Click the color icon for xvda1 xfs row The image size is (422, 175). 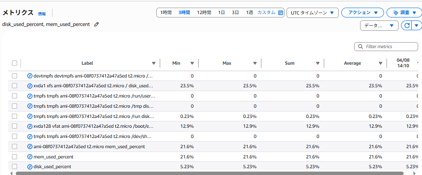coord(30,86)
